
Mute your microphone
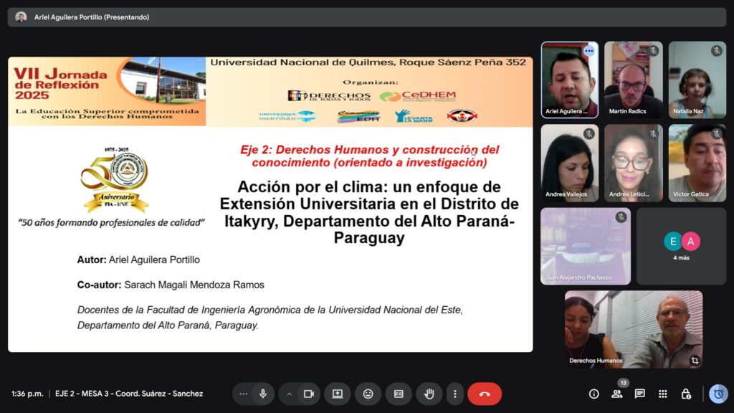[263, 394]
